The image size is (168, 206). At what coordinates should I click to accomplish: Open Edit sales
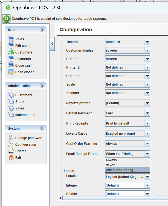point(23,46)
